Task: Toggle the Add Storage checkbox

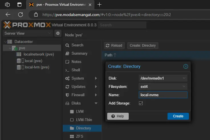Action: tap(141, 103)
